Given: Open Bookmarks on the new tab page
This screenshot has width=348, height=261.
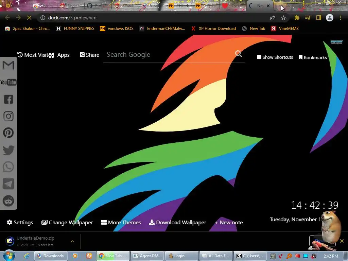Looking at the screenshot, I should 313,57.
